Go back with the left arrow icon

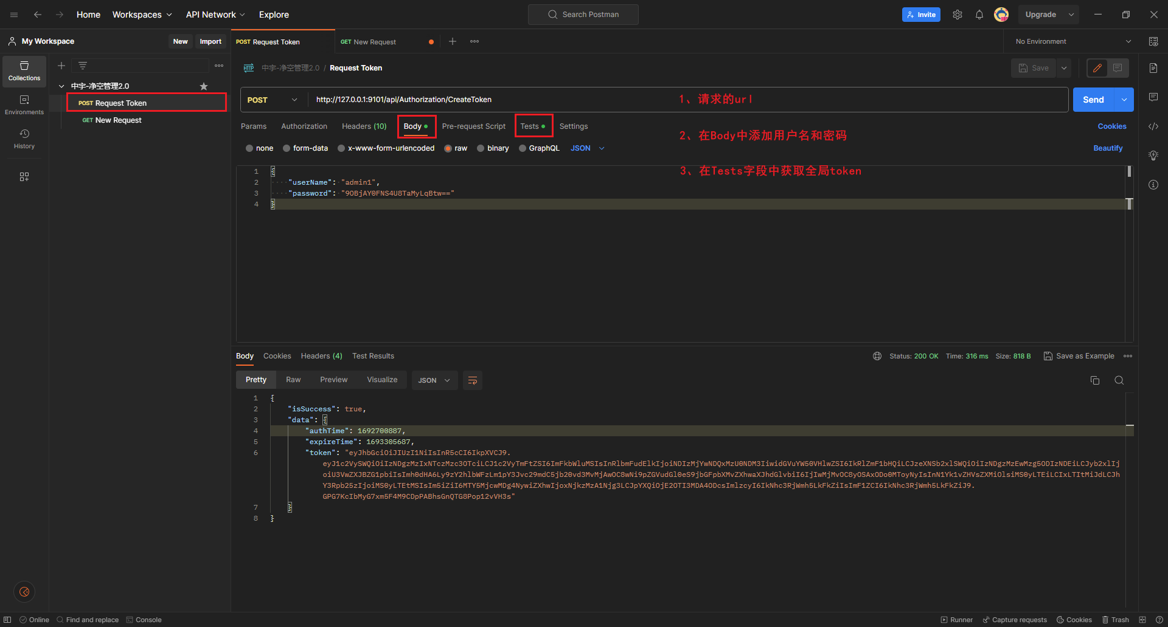click(38, 15)
